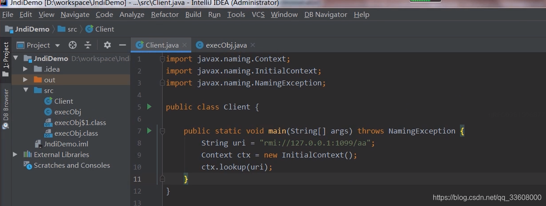546x206 pixels.
Task: Expand the out folder
Action: [26, 80]
